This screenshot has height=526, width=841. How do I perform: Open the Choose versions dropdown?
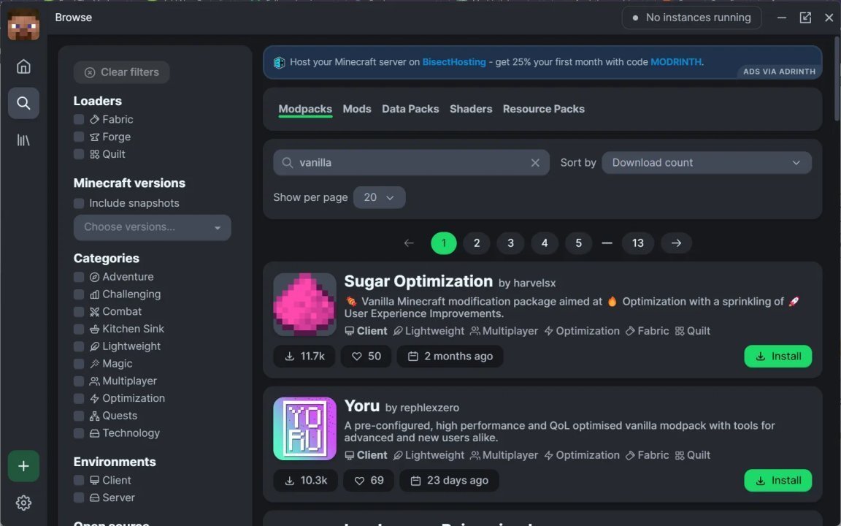tap(153, 228)
